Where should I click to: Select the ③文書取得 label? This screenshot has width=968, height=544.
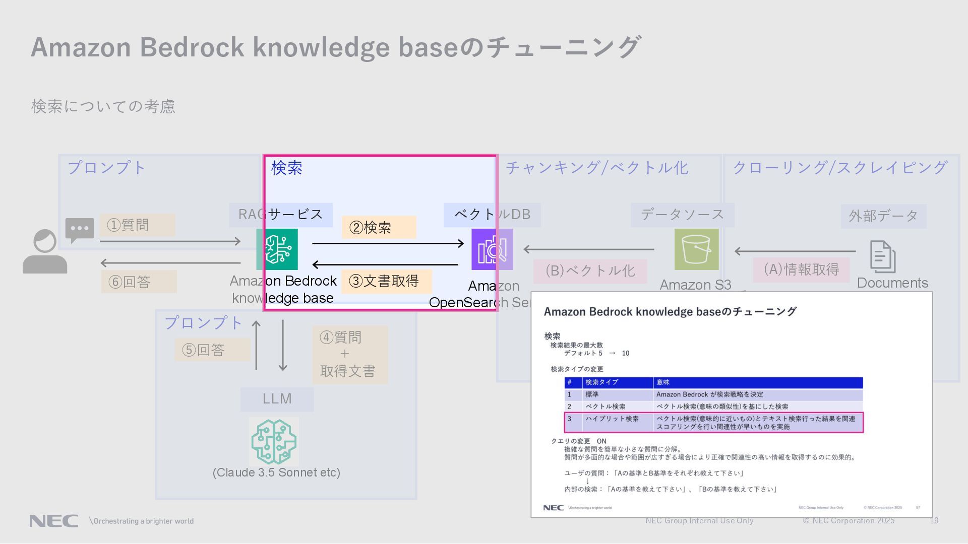coord(386,281)
